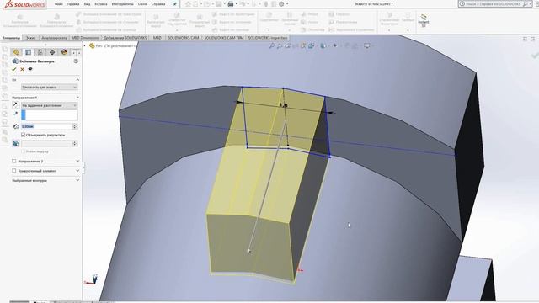Switch to the SOLIDWORKS Add-Ins tab
Viewport: 539px width, 303px height.
125,38
